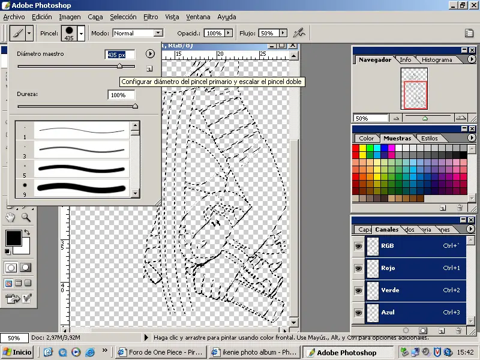Switch to the Histograma tab
This screenshot has width=480, height=360.
(437, 59)
